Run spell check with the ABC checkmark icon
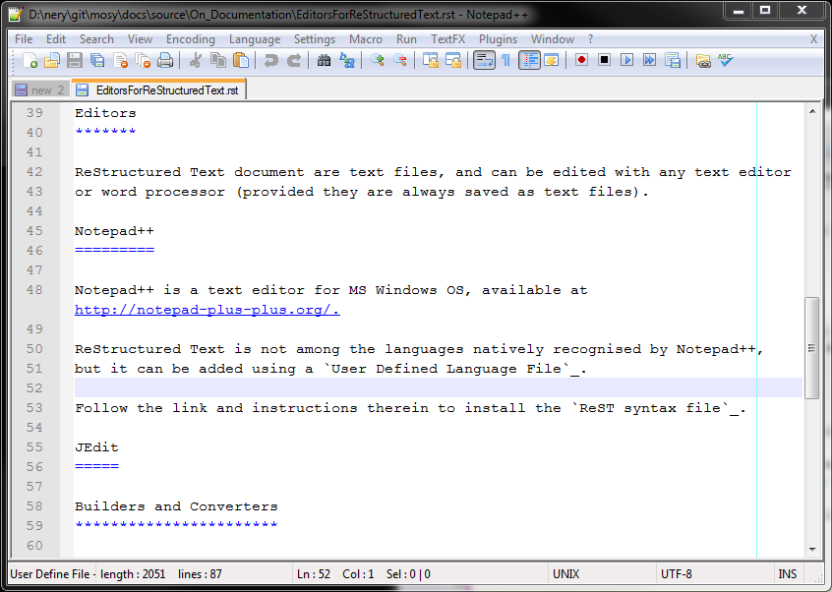This screenshot has height=592, width=832. click(x=726, y=60)
